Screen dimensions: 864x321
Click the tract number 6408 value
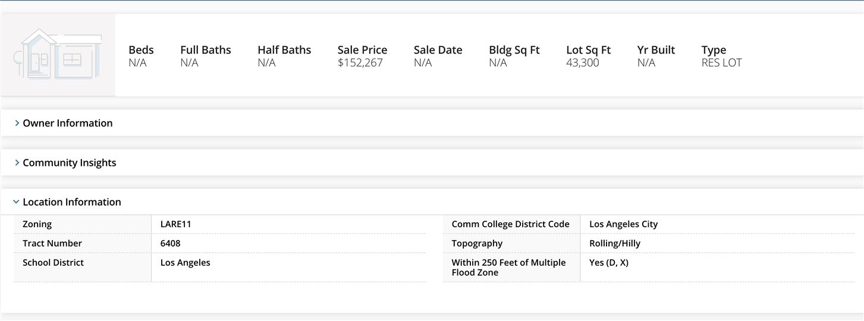coord(170,243)
